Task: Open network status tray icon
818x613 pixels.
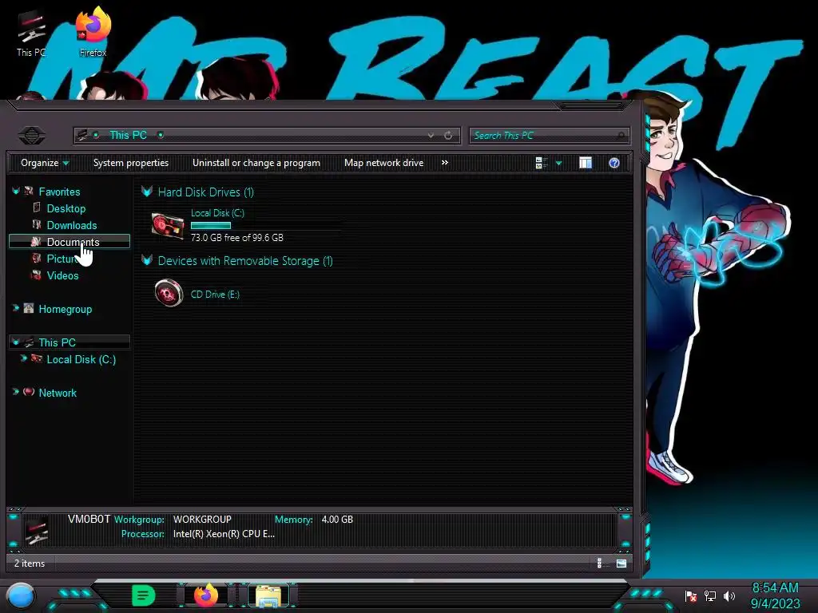Action: (x=710, y=595)
